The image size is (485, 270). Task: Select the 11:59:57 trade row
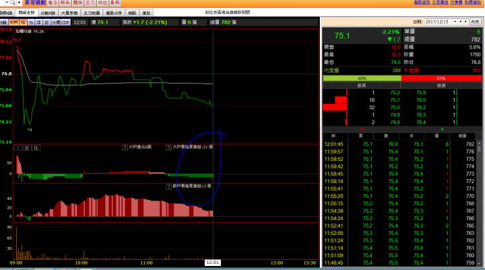coord(399,151)
